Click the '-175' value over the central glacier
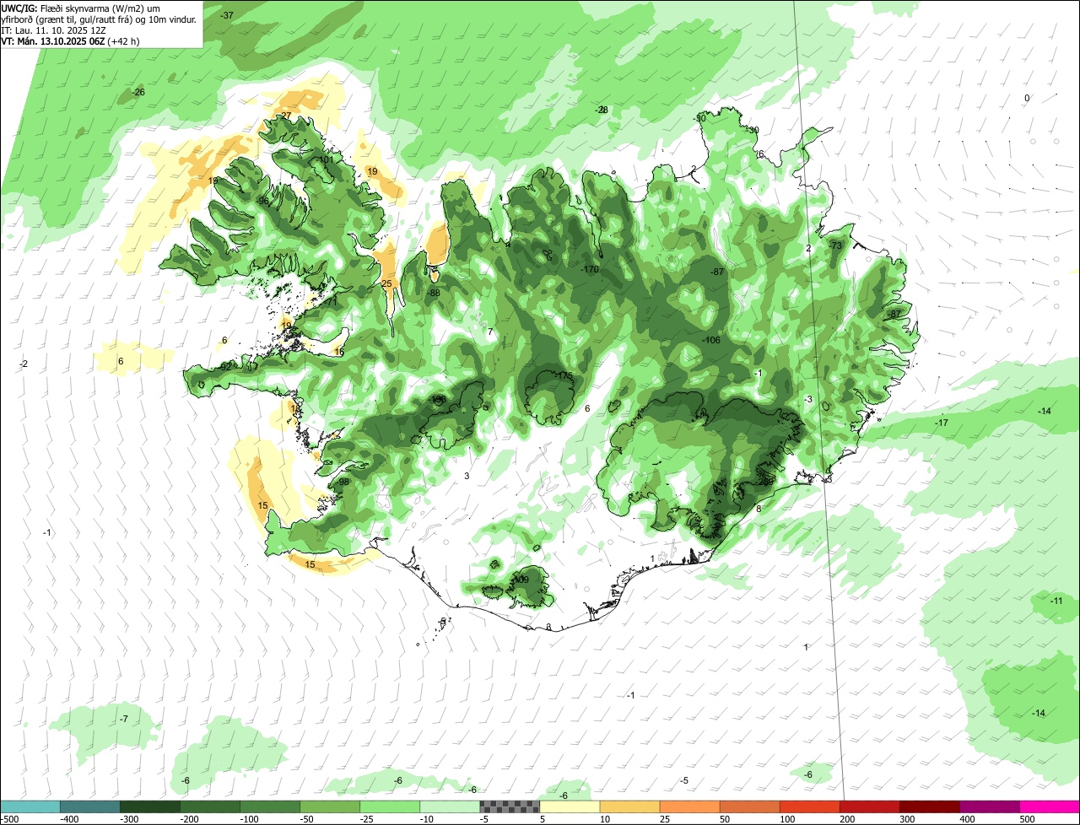 coord(564,375)
